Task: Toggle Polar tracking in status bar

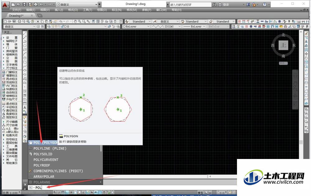Action: tap(71, 192)
